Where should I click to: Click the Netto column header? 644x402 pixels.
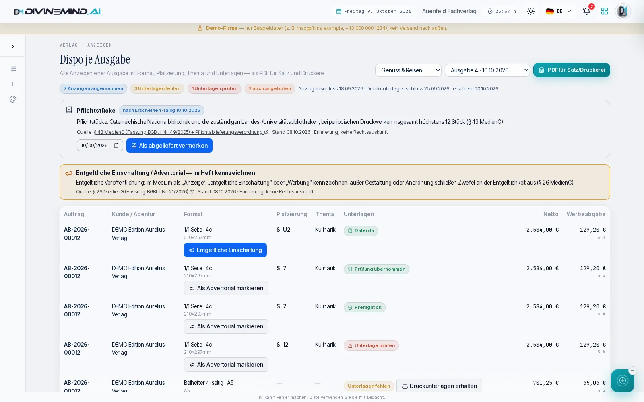point(551,214)
